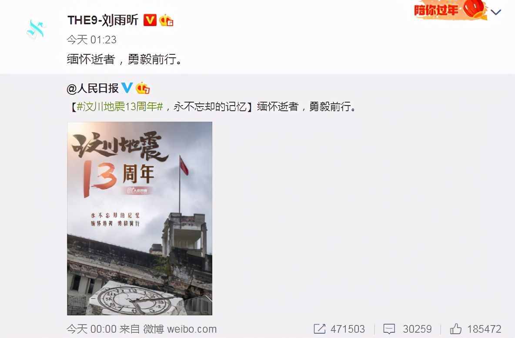Click the repost icon showing 471503
The width and height of the screenshot is (515, 338).
[x=320, y=328]
